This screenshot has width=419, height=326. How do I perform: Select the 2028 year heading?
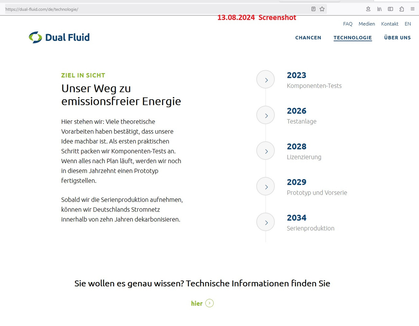point(297,147)
